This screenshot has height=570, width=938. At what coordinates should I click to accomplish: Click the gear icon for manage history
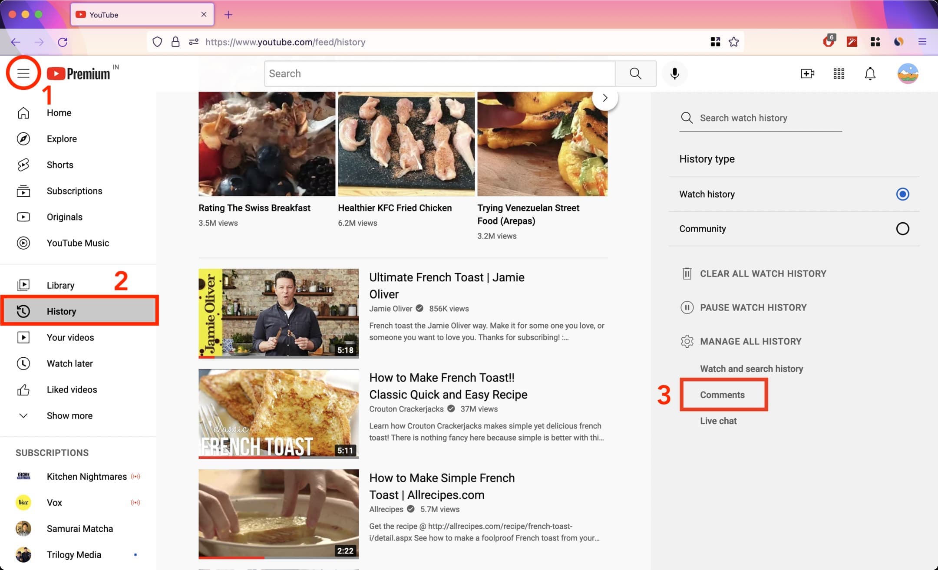687,341
